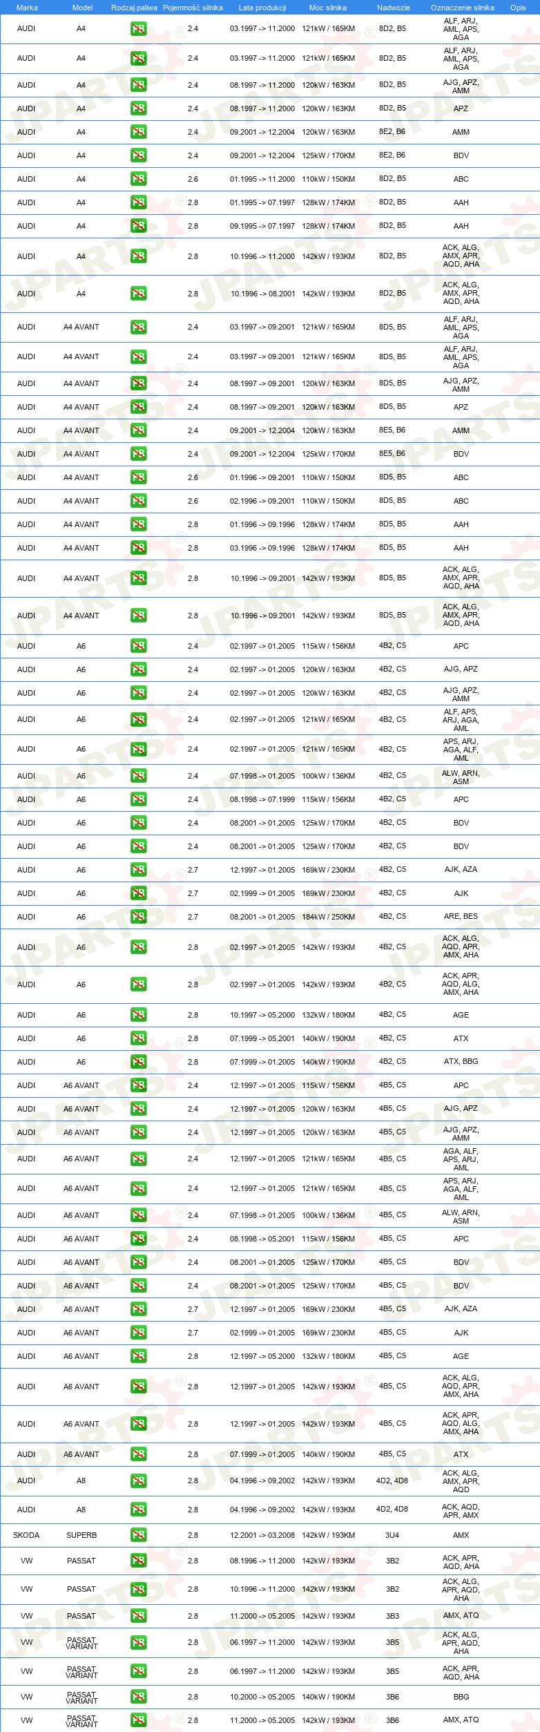The image size is (540, 1732).
Task: Click the 'ATX, BBG' engine code cell
Action: pos(461,1062)
